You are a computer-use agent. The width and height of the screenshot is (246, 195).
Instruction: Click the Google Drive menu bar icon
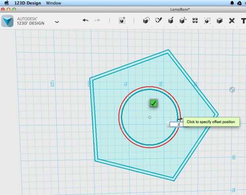(239, 3)
